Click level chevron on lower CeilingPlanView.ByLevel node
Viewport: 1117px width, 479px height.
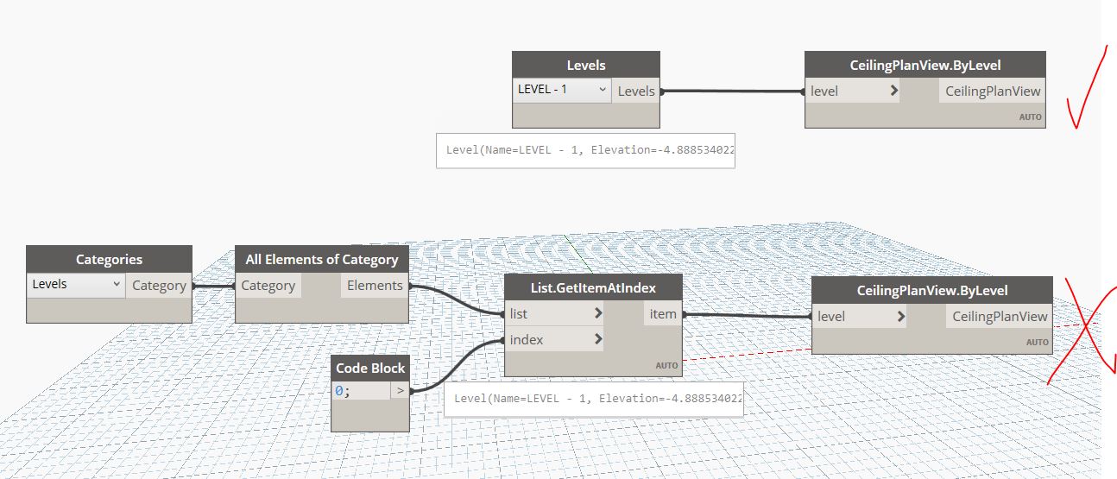(x=900, y=316)
